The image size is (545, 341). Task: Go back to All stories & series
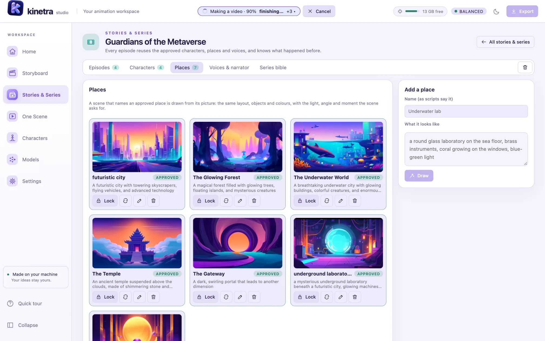point(505,42)
